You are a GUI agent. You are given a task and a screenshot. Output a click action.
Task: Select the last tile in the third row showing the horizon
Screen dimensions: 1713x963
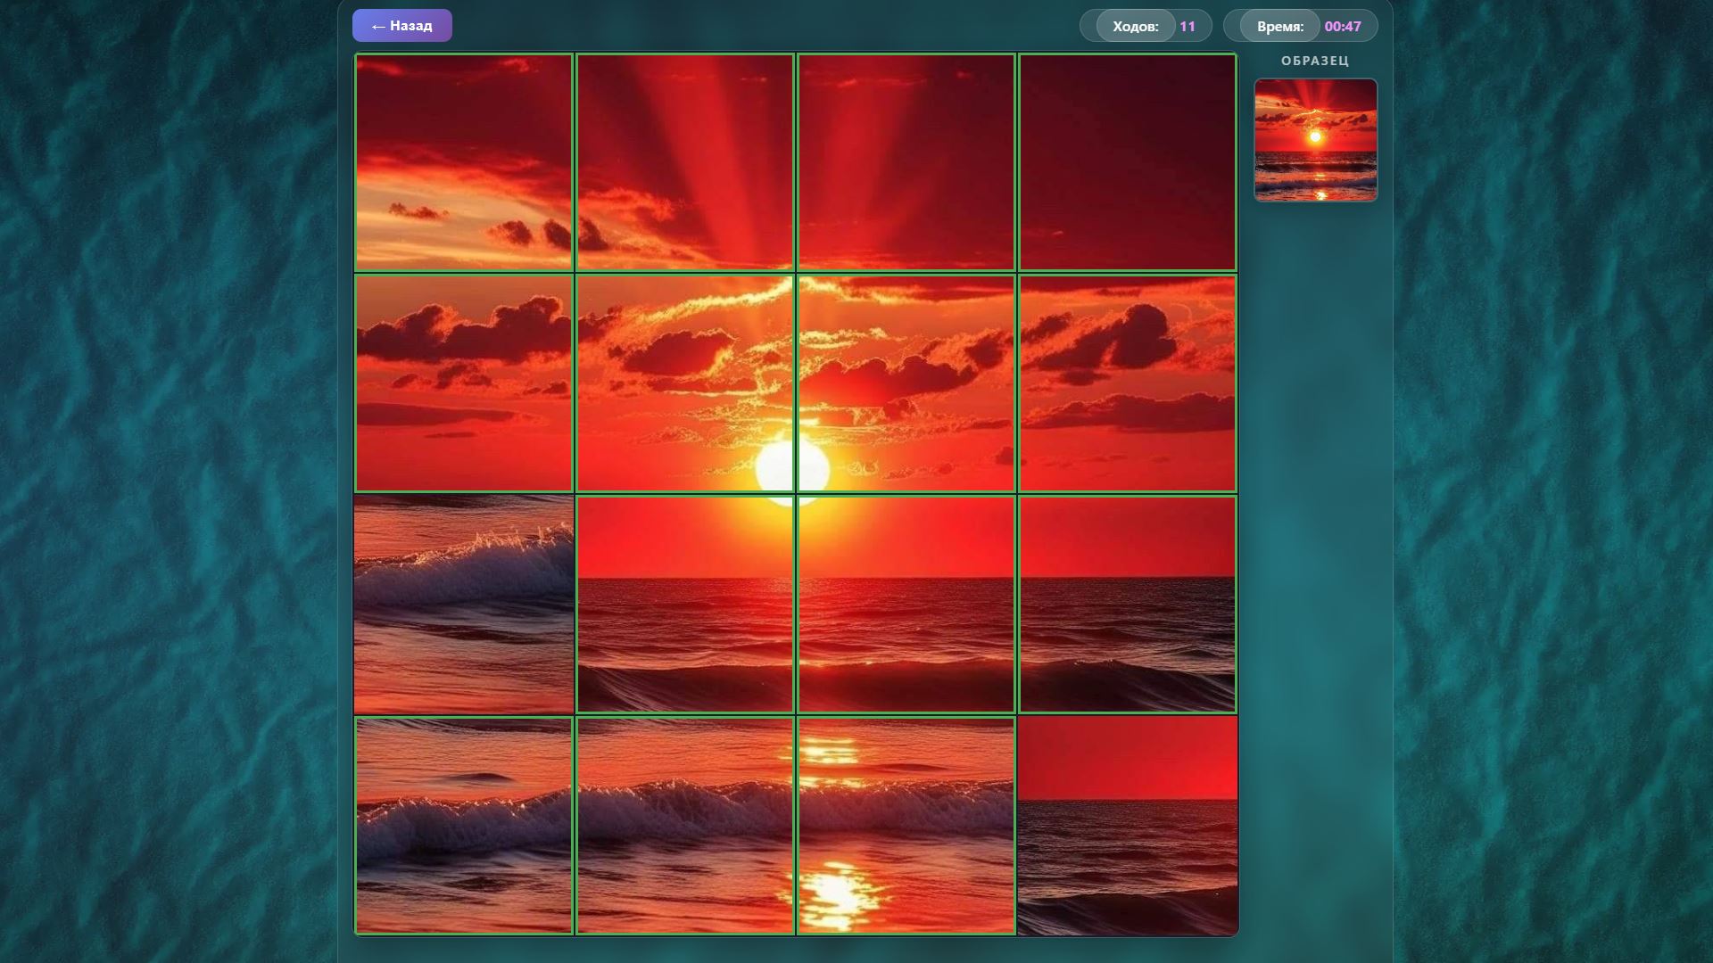click(x=1128, y=605)
